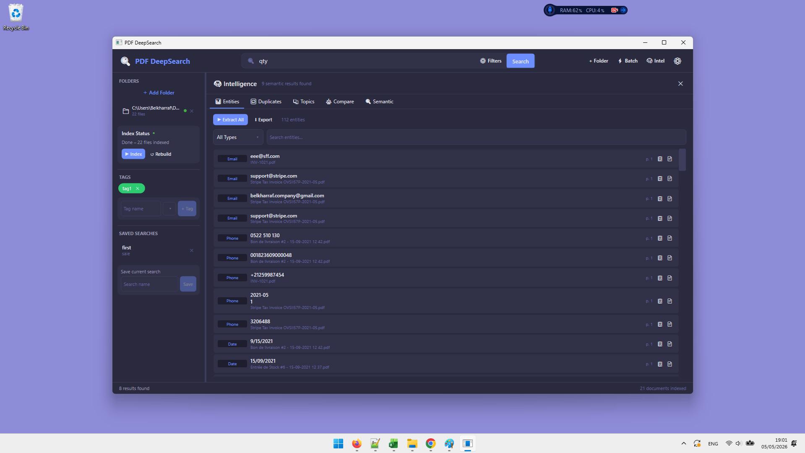The height and width of the screenshot is (453, 805).
Task: Copy phone 0522 510 130 with clipboard icon
Action: 660,238
